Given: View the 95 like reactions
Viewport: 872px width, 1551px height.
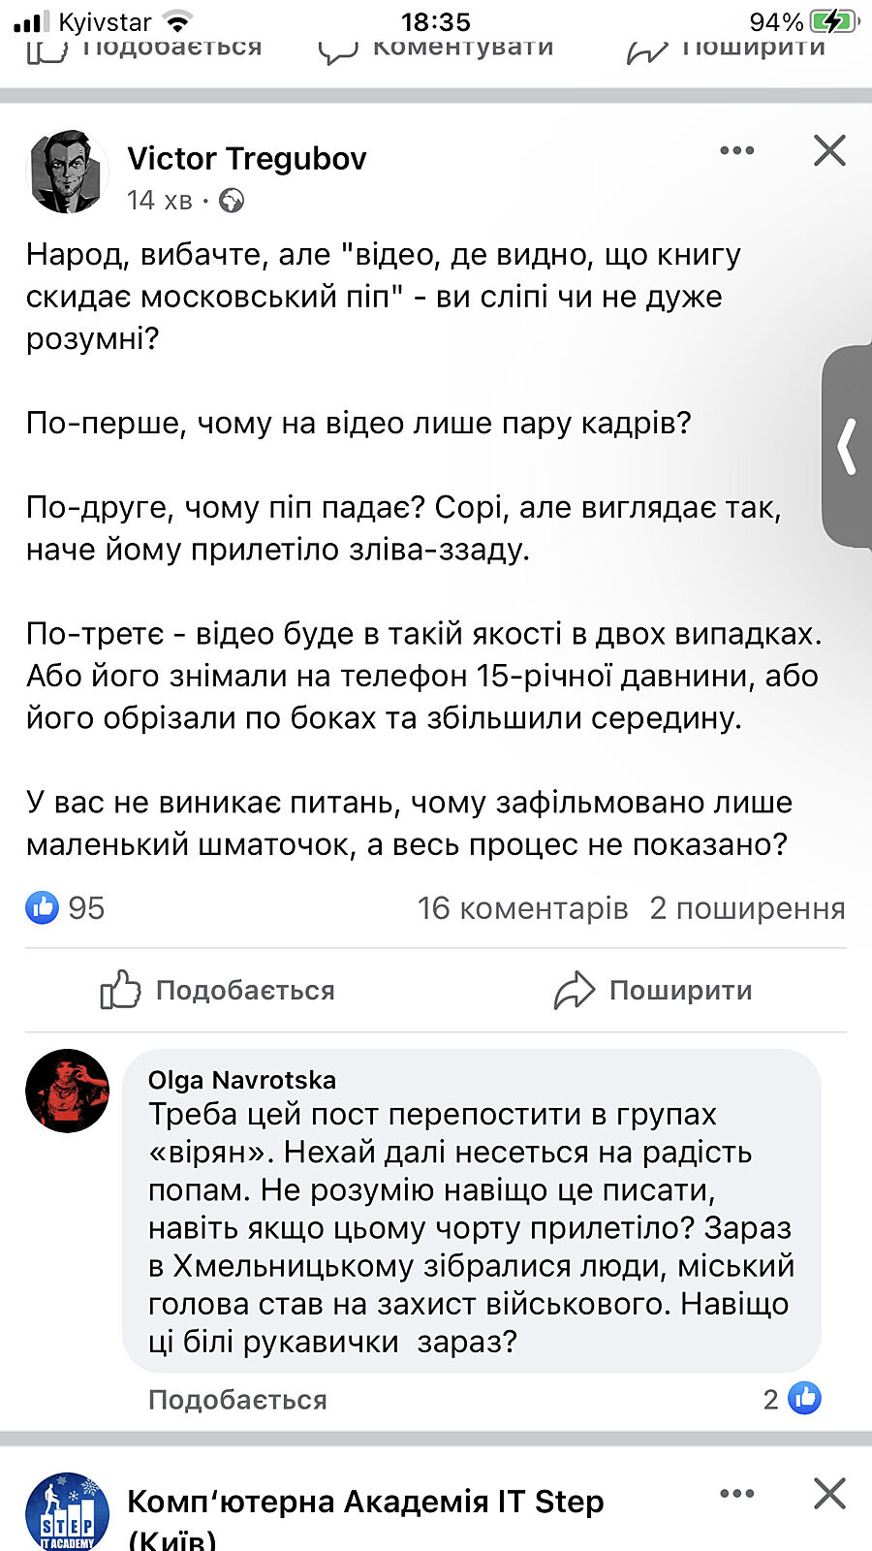Looking at the screenshot, I should click(65, 907).
